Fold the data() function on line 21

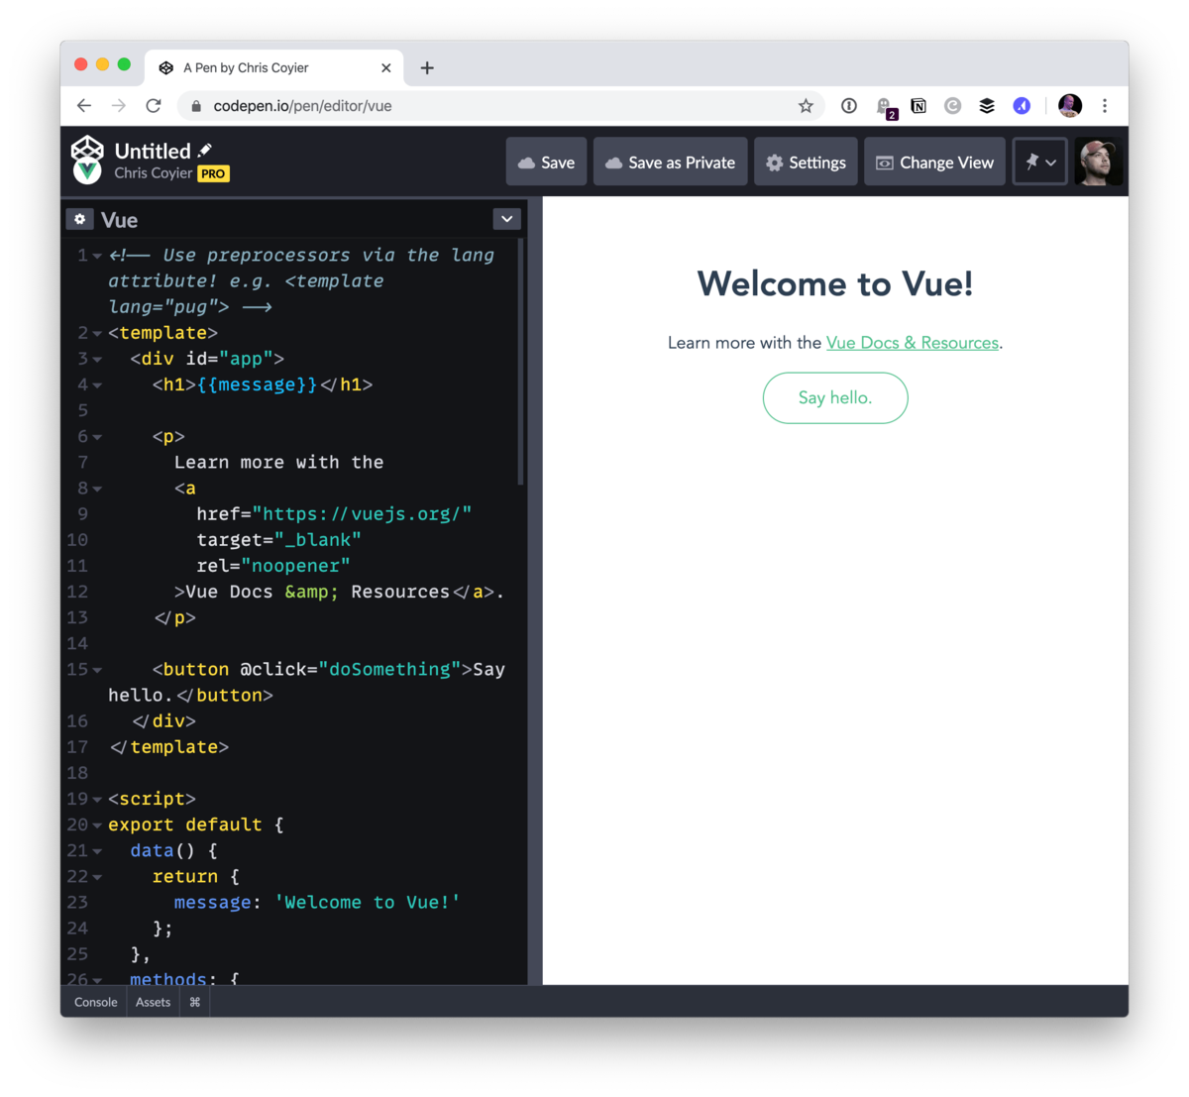[96, 850]
